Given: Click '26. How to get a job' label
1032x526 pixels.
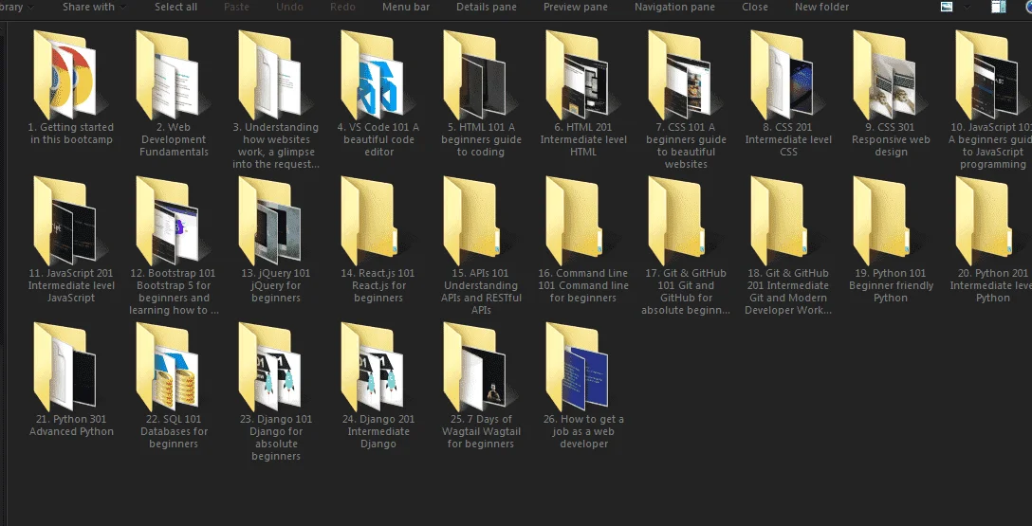Looking at the screenshot, I should [x=583, y=431].
